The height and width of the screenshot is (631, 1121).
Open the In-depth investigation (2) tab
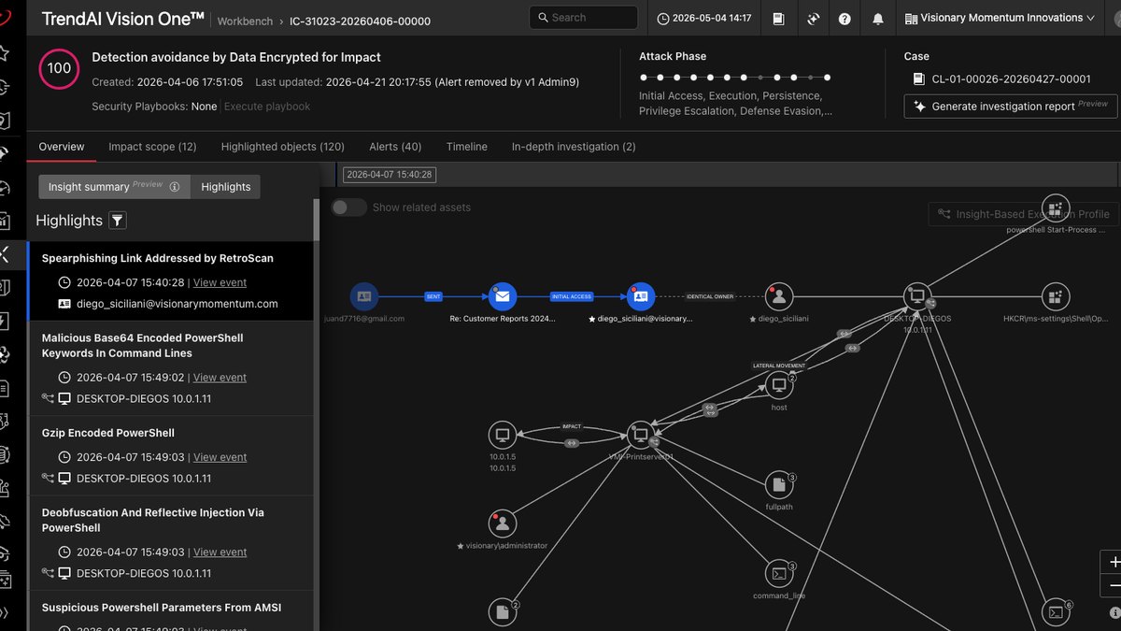pyautogui.click(x=574, y=147)
